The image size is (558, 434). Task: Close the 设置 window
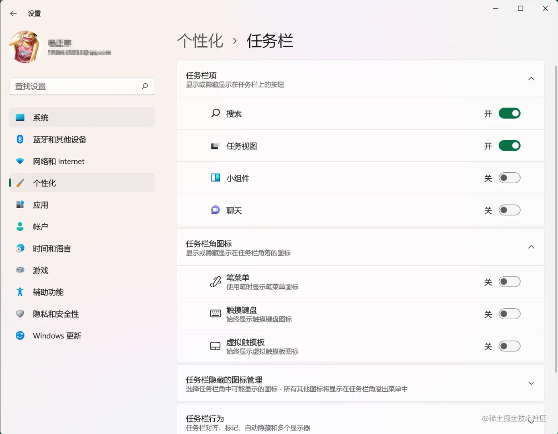tap(545, 8)
